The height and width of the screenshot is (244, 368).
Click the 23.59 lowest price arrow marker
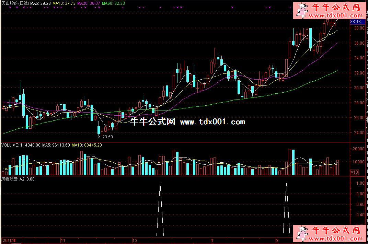pyautogui.click(x=106, y=137)
